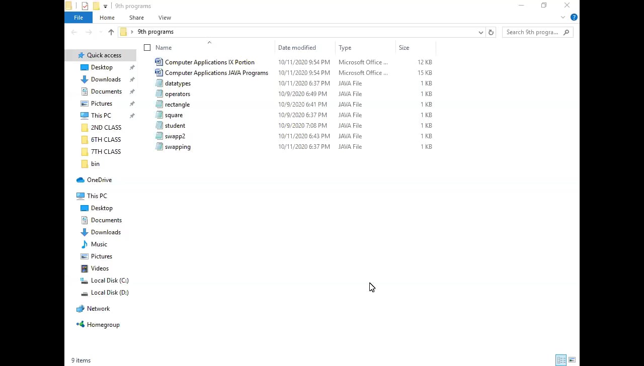Expand the ribbon using the chevron near Help
The height and width of the screenshot is (366, 644).
563,17
